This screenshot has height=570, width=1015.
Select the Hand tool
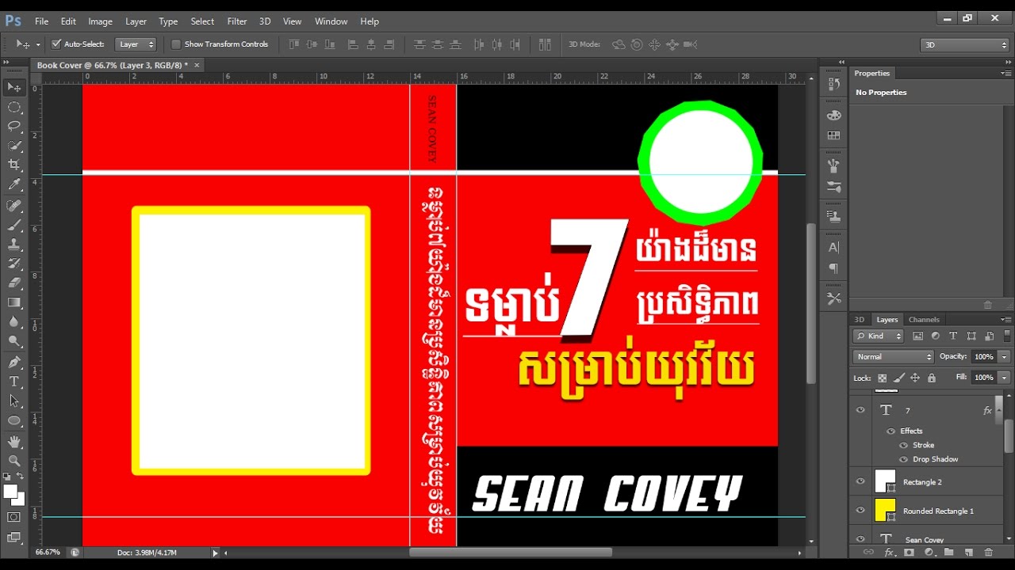tap(14, 441)
